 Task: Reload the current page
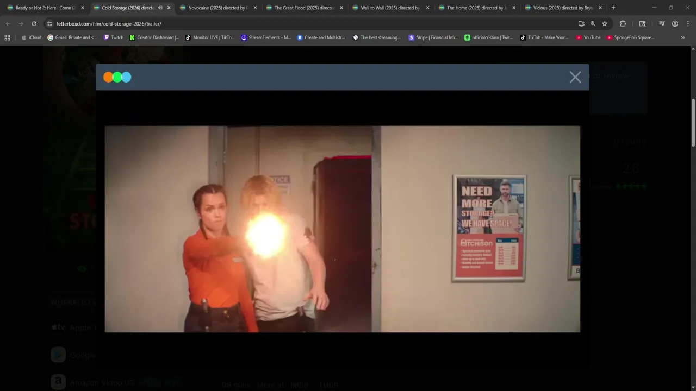(34, 24)
